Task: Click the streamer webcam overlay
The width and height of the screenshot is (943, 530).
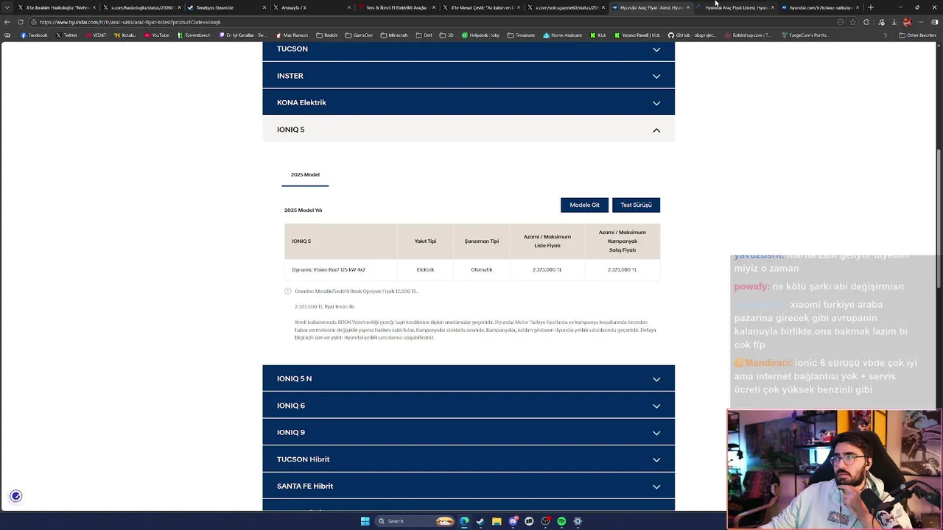Action: [x=834, y=470]
